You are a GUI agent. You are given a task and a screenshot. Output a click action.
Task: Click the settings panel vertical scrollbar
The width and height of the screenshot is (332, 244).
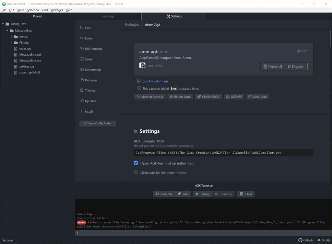330,39
